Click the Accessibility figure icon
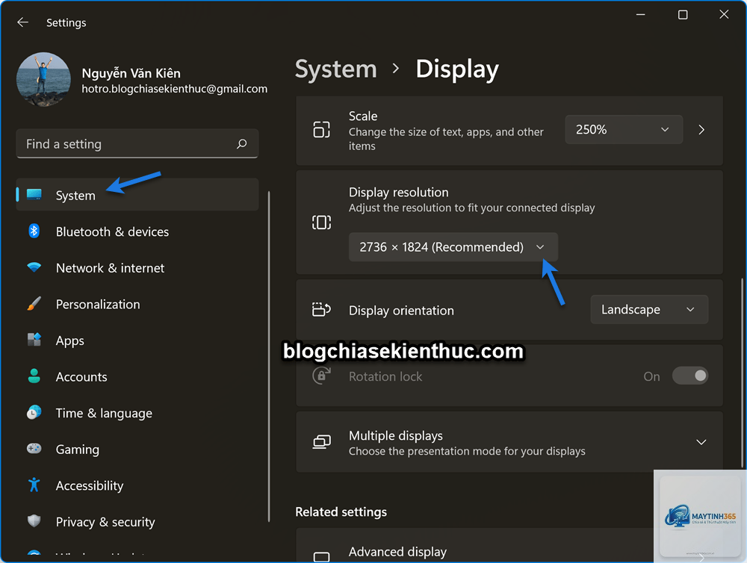Viewport: 747px width, 563px height. click(34, 485)
